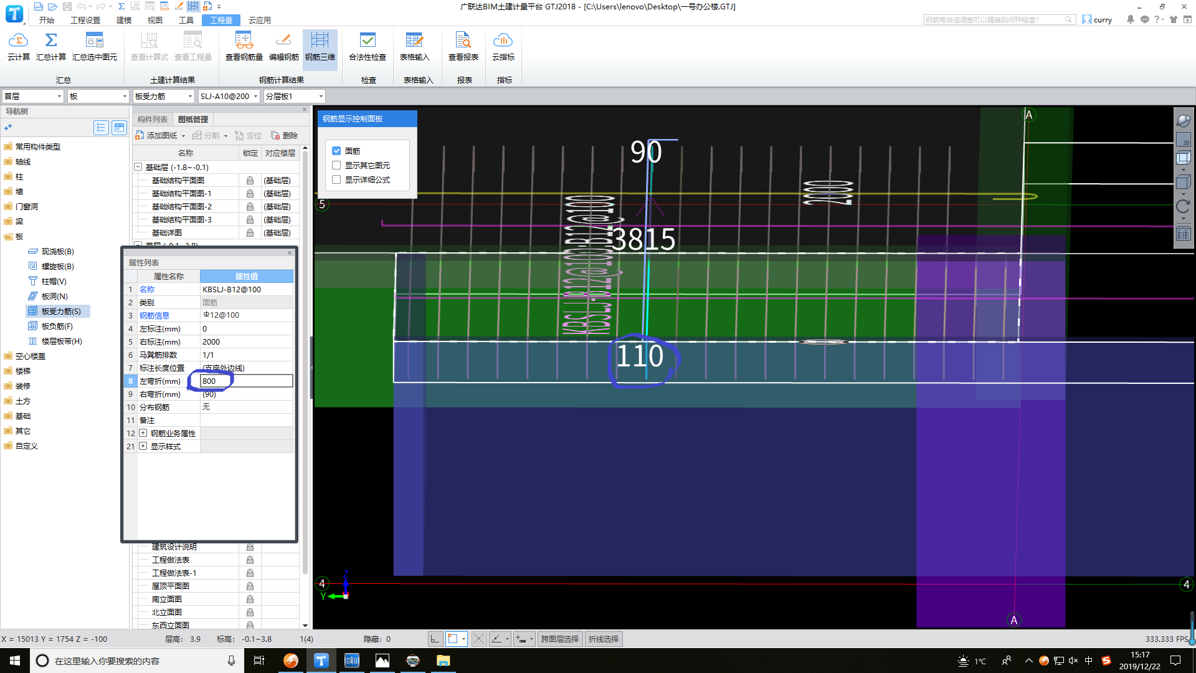Click the 2D view toggle on right toolbar
This screenshot has width=1196, height=673.
point(1183,139)
